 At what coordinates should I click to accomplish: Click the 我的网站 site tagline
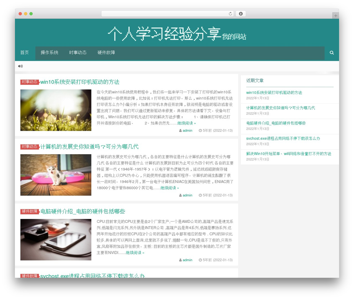click(234, 37)
